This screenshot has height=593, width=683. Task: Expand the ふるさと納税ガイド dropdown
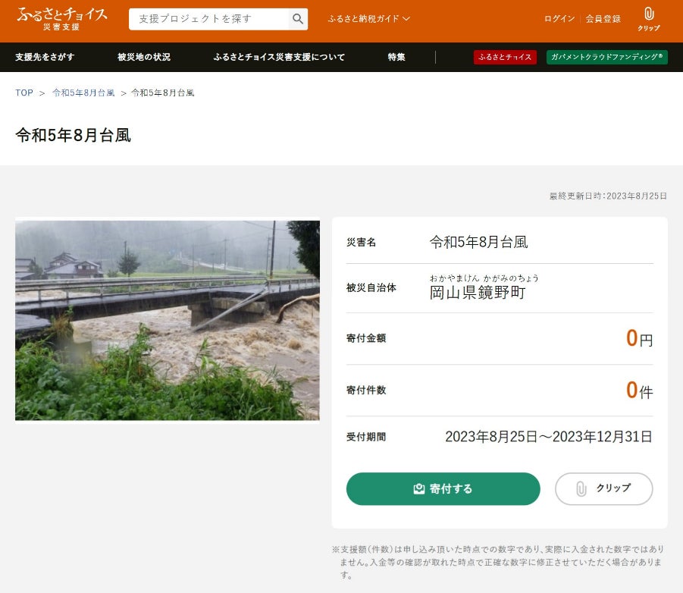click(368, 19)
